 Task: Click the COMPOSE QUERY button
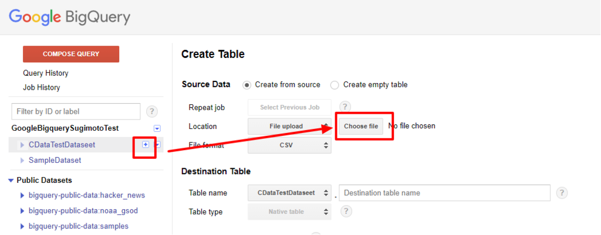71,54
